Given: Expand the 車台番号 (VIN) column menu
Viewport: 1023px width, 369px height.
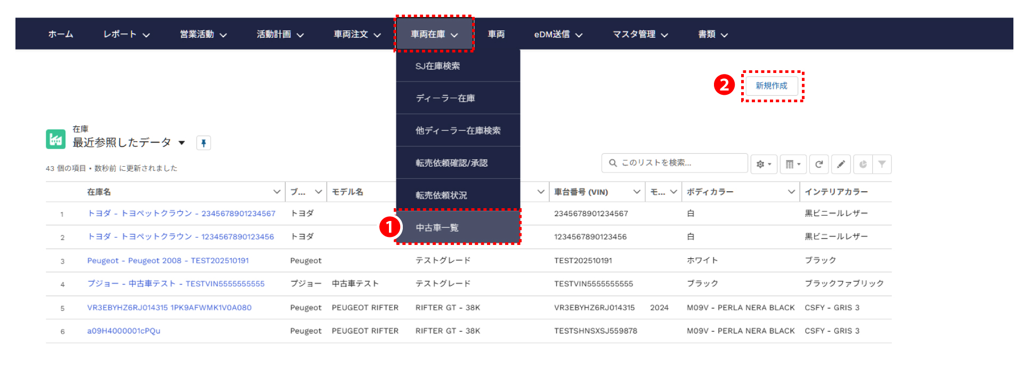Looking at the screenshot, I should (x=636, y=192).
